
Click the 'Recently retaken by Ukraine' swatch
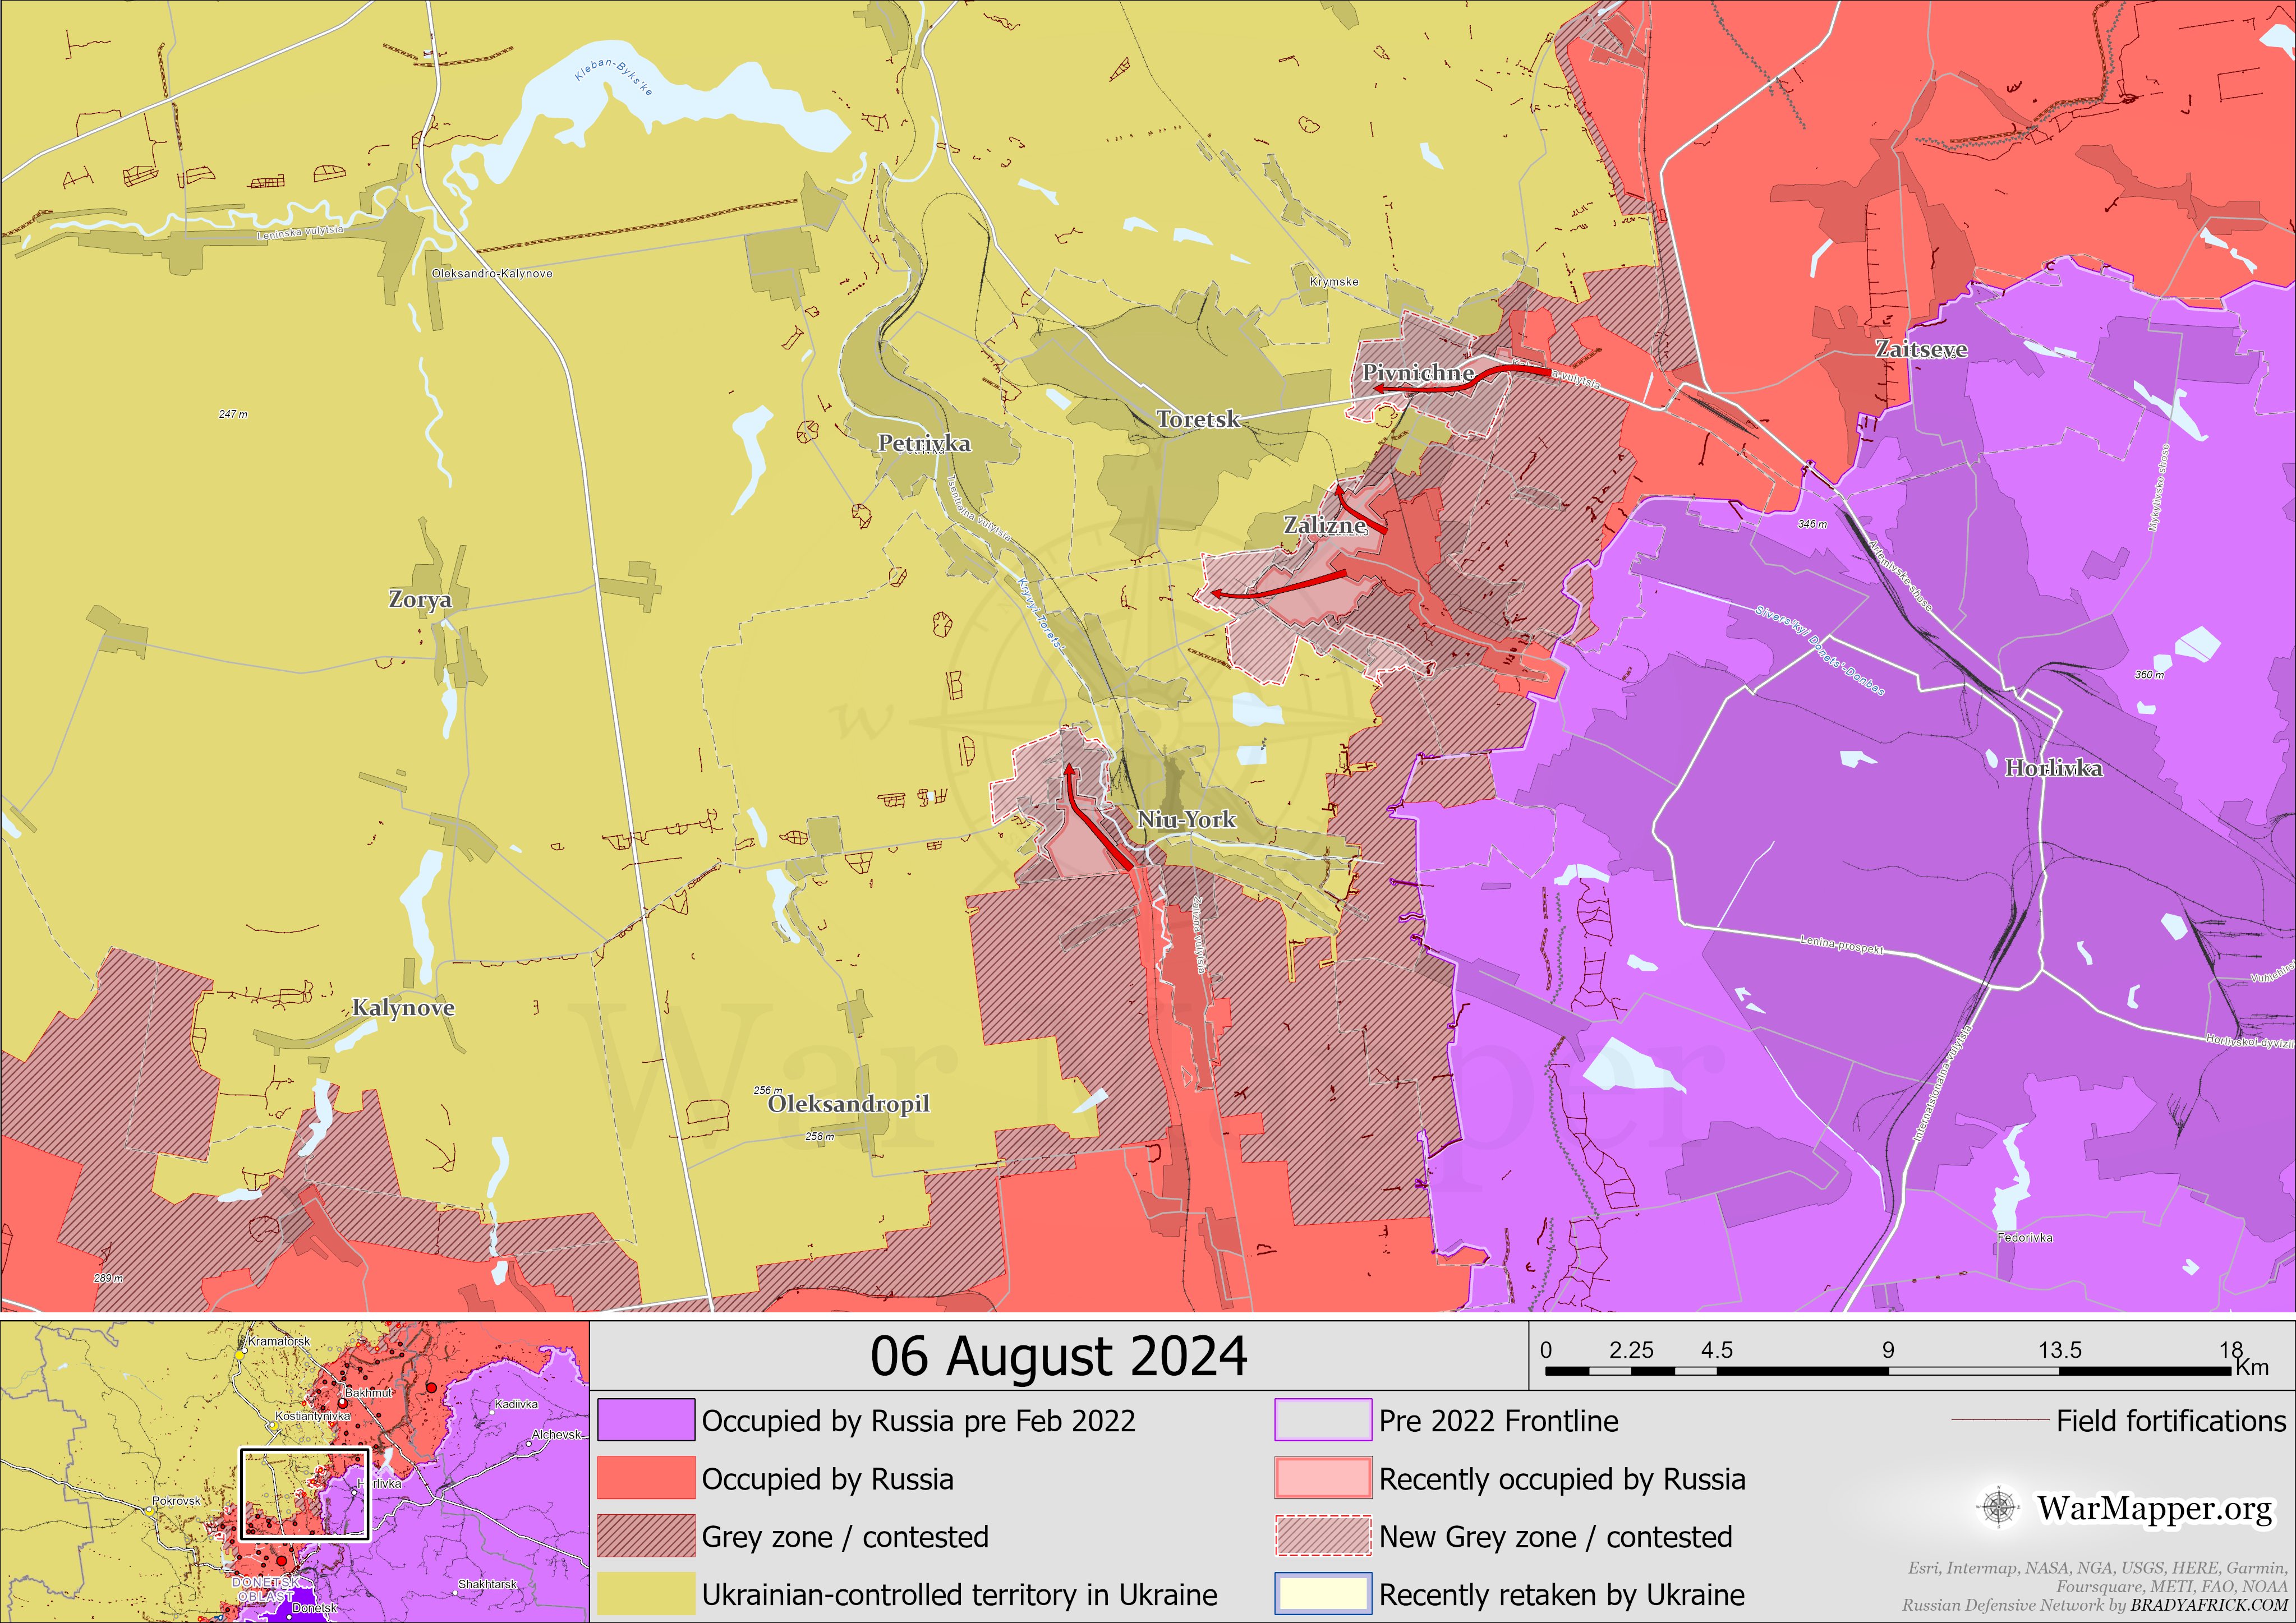[x=1322, y=1594]
